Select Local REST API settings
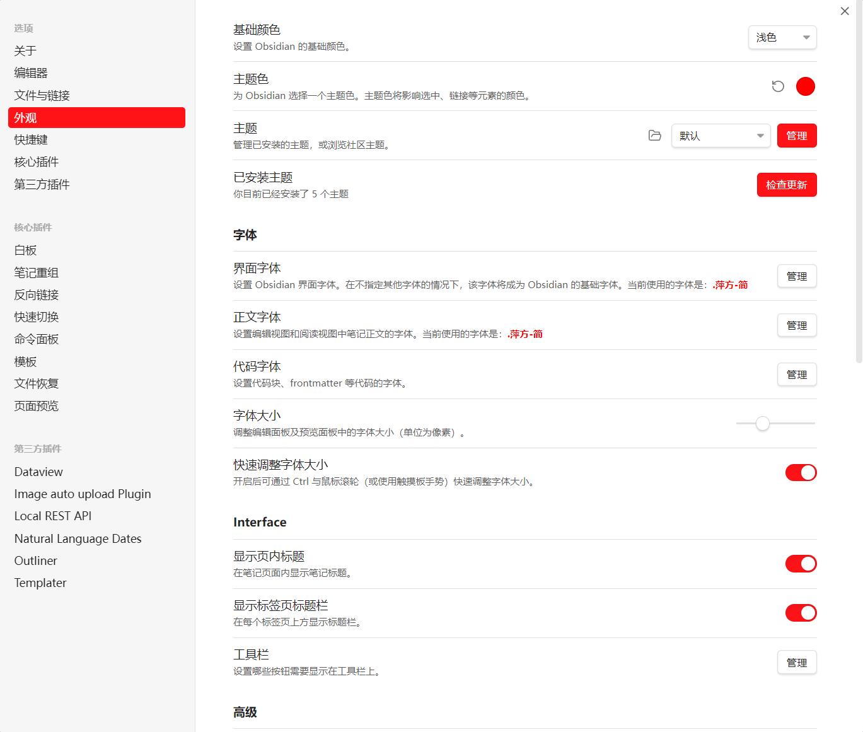863x732 pixels. pos(96,516)
